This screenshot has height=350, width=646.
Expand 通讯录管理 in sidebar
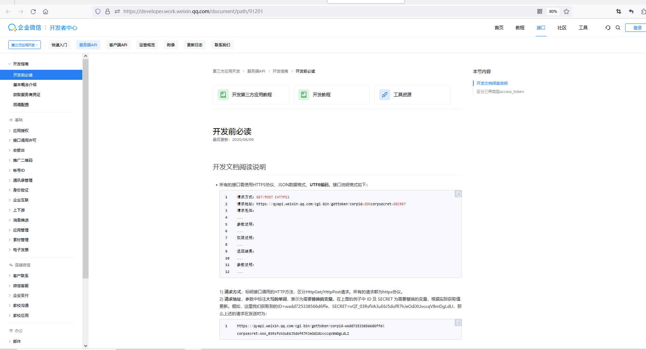tap(23, 180)
